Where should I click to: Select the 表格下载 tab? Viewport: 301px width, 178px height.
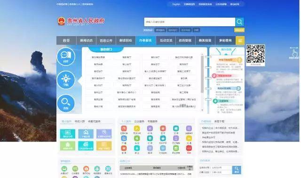point(219,121)
